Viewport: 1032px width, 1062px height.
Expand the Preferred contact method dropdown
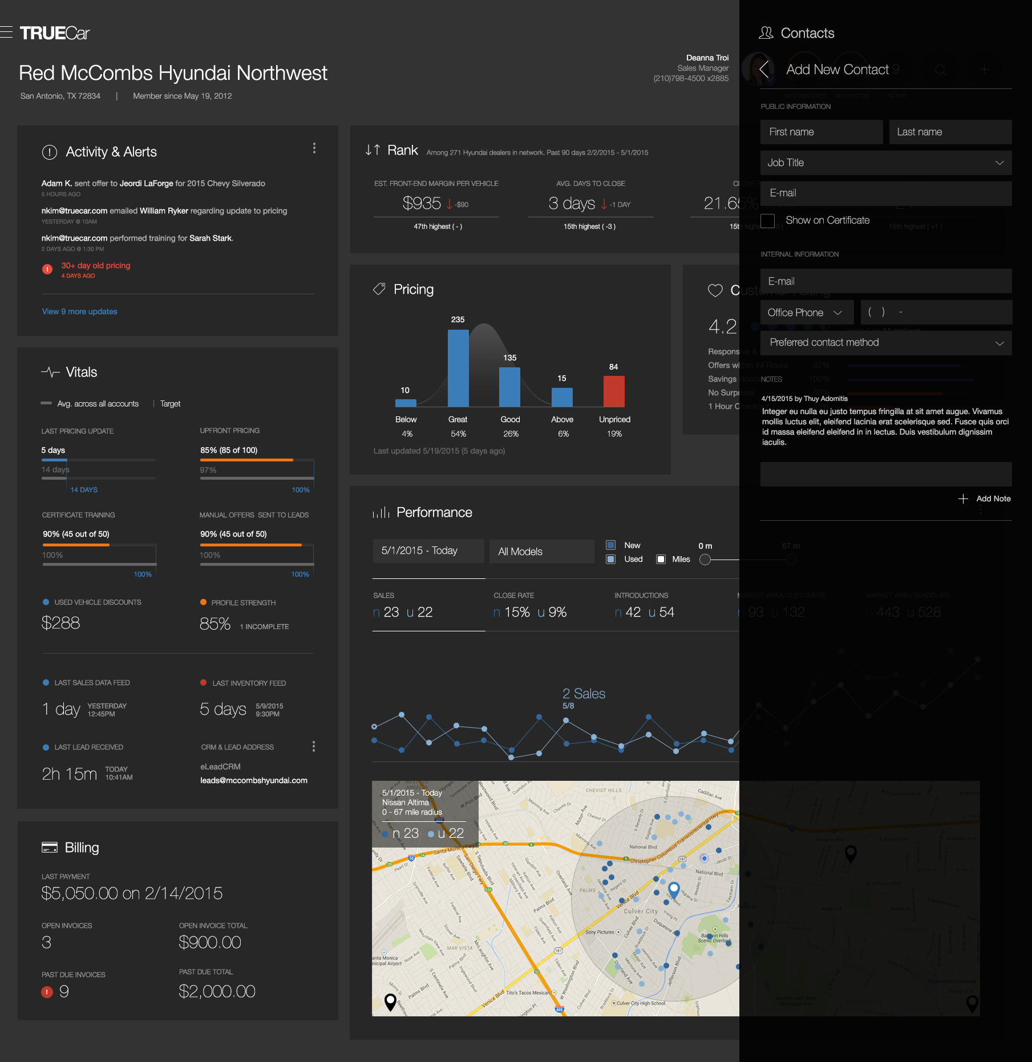(885, 343)
